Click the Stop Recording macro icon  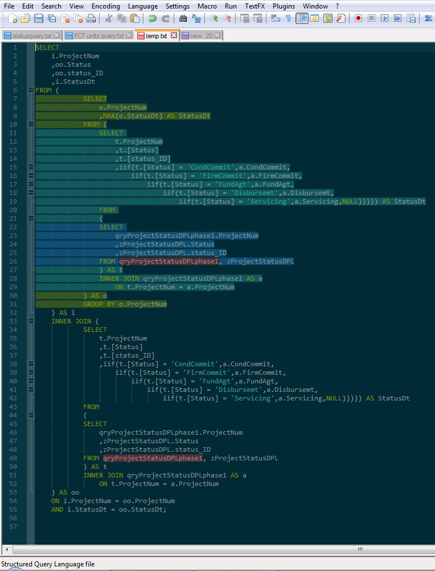click(x=371, y=18)
